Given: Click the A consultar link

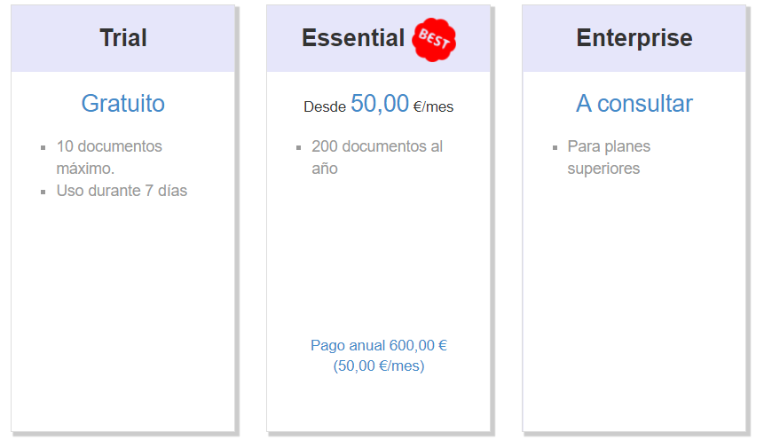Looking at the screenshot, I should (634, 103).
